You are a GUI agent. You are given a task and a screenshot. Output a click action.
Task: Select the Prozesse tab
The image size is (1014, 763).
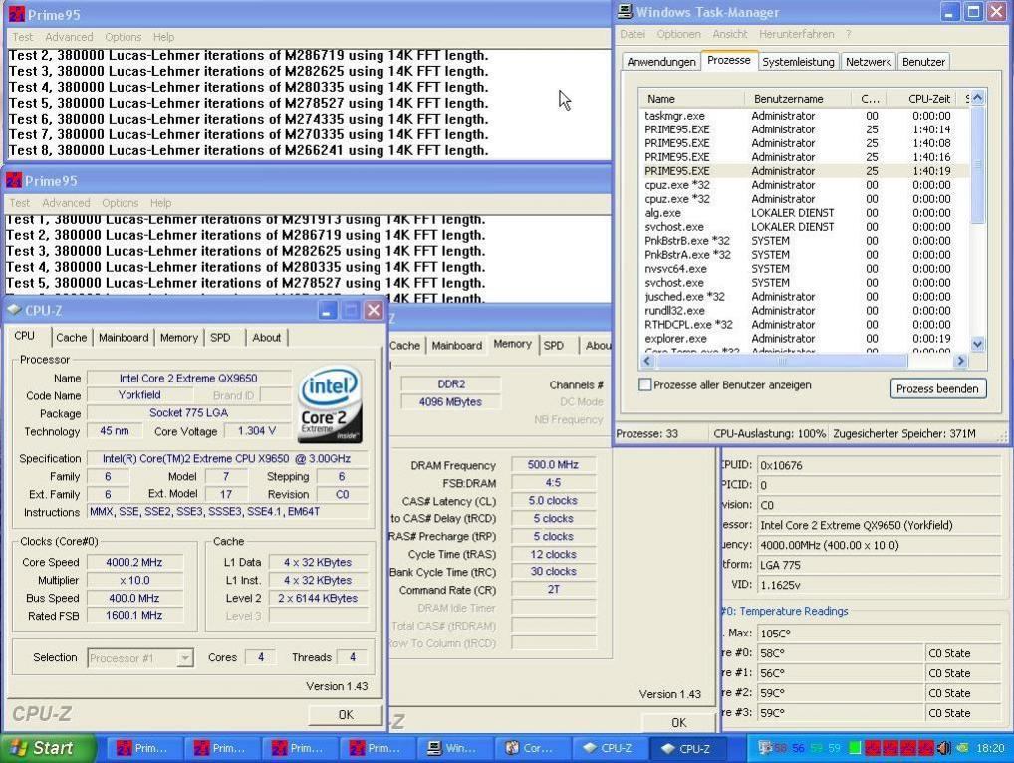pos(729,60)
